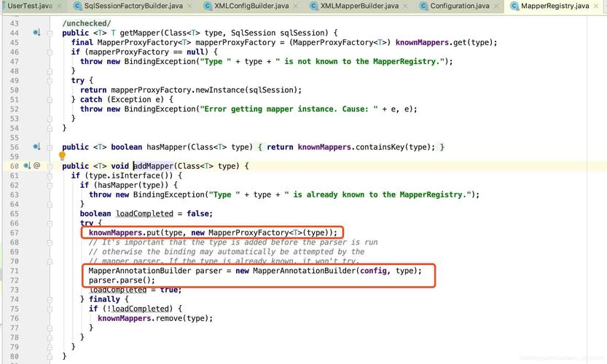Switch to the UserTest.java tab

29,6
